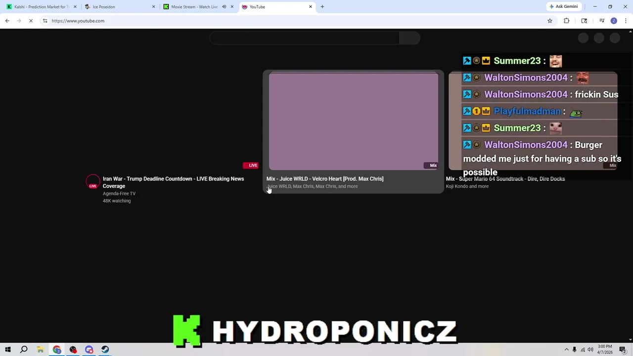Viewport: 633px width, 356px height.
Task: View site information icon in address bar
Action: [x=45, y=21]
